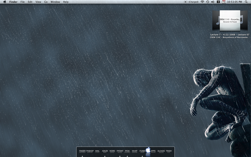Screen dimensions: 251x157
Task: Click the glowing Apple dock separator icon
Action: click(148, 151)
